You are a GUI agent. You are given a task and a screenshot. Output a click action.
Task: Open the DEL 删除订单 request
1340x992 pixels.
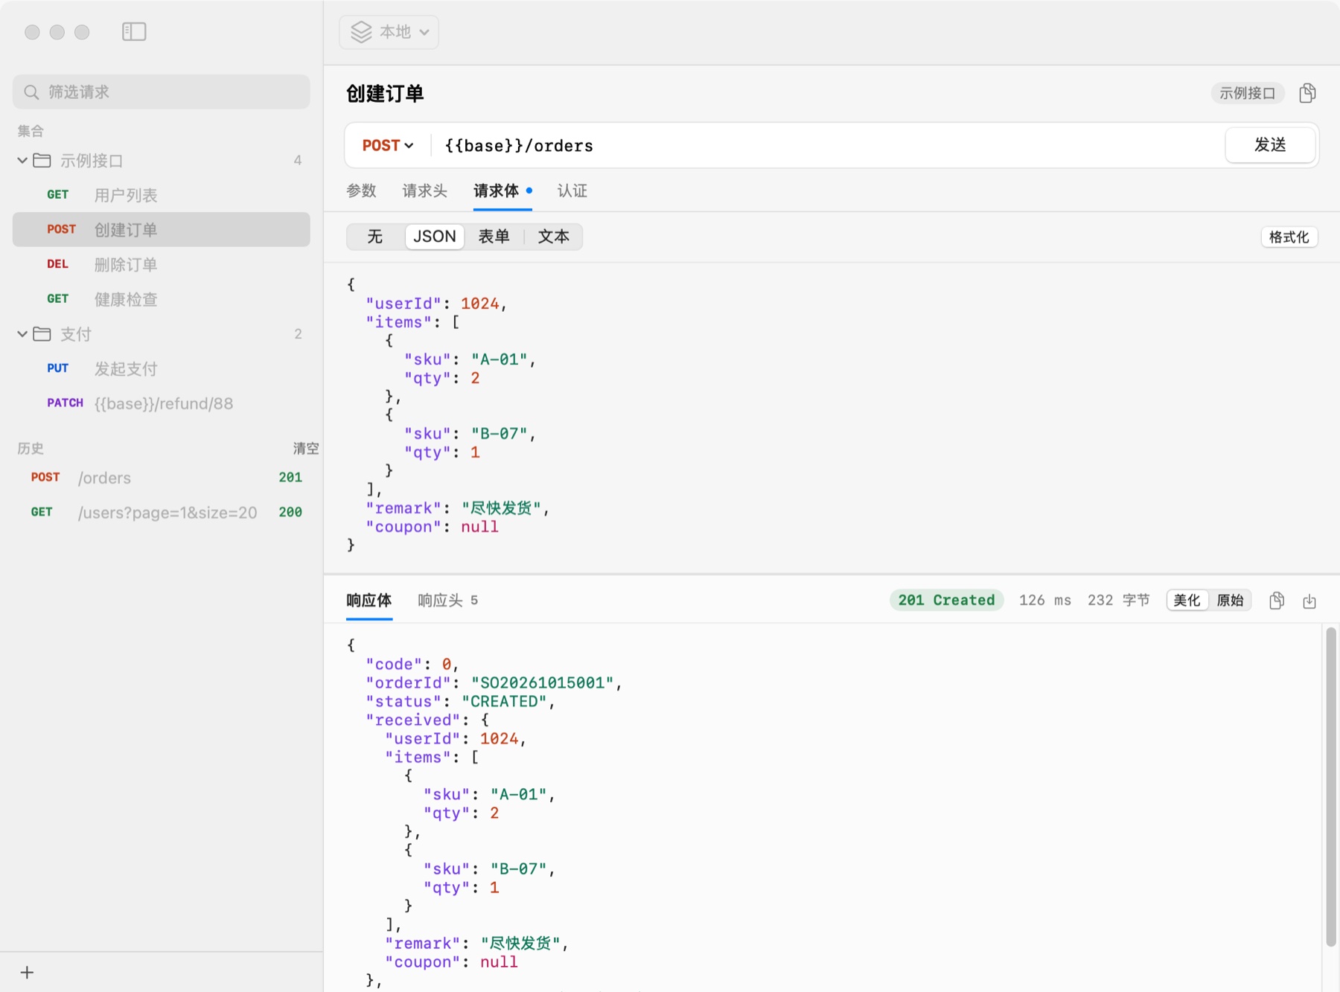pos(162,264)
